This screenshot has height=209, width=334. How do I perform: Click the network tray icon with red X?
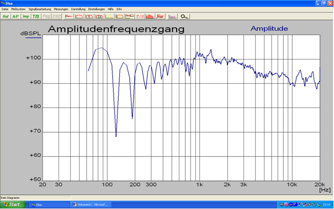tap(305, 205)
